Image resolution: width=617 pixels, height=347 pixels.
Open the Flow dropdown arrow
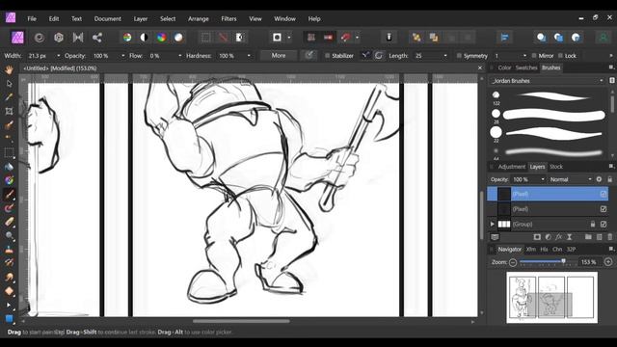[180, 56]
